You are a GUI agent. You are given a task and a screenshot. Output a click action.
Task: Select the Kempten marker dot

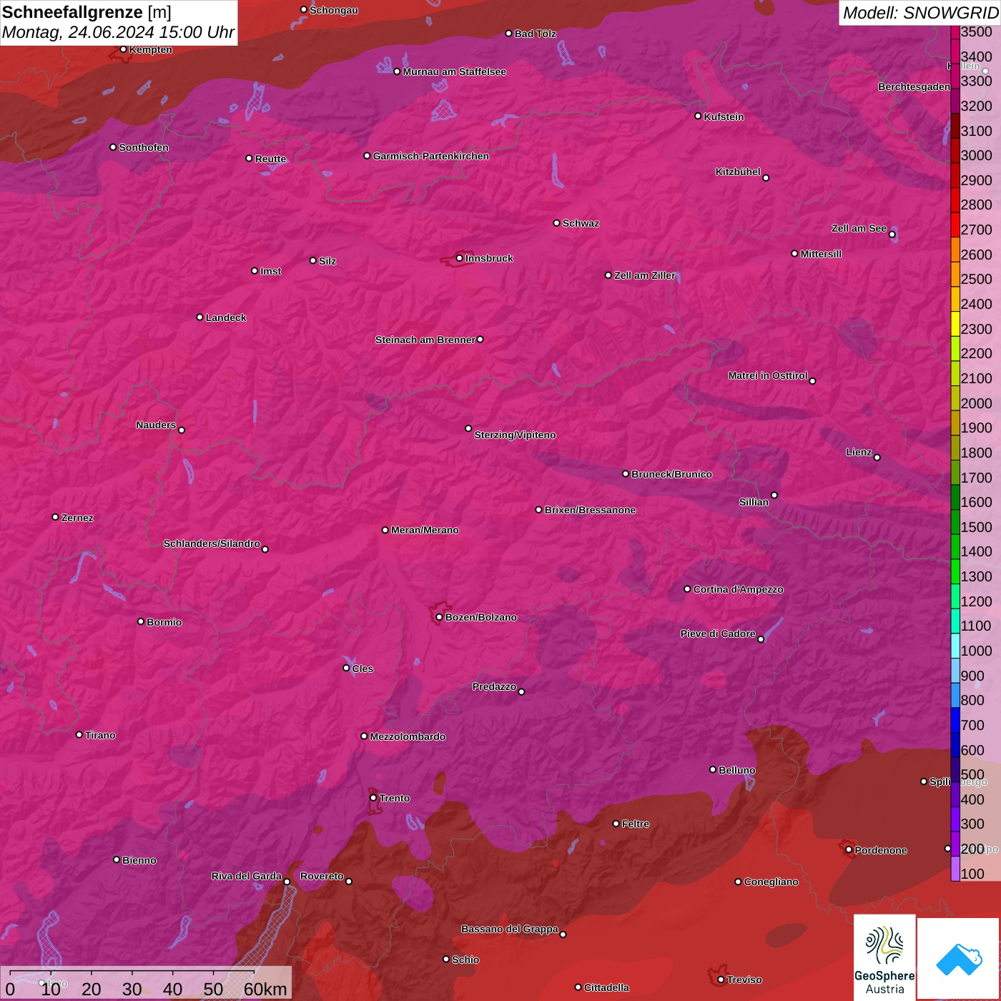[x=124, y=49]
